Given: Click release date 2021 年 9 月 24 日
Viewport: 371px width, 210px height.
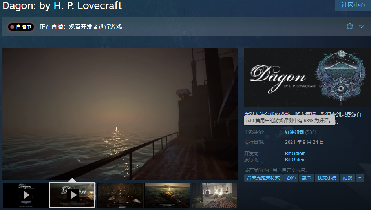Looking at the screenshot, I should (304, 142).
